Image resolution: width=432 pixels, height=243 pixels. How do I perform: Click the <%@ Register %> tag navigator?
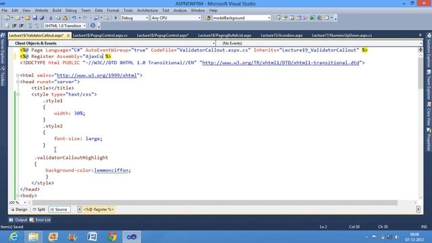[99, 209]
